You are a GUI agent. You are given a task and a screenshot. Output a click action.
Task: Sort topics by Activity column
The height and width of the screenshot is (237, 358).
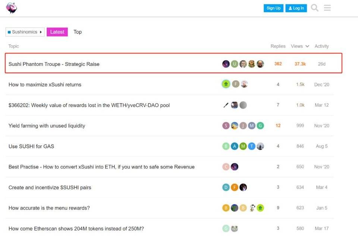[321, 46]
